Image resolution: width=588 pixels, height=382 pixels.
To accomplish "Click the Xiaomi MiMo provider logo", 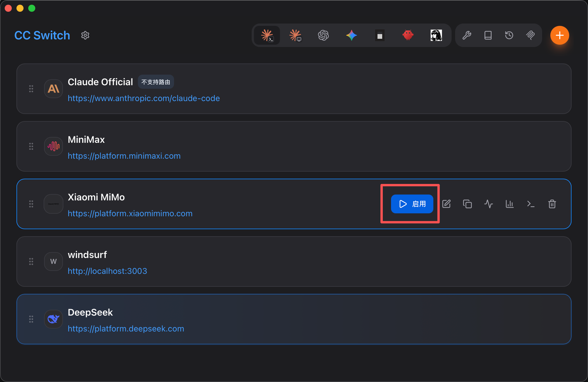I will 54,204.
